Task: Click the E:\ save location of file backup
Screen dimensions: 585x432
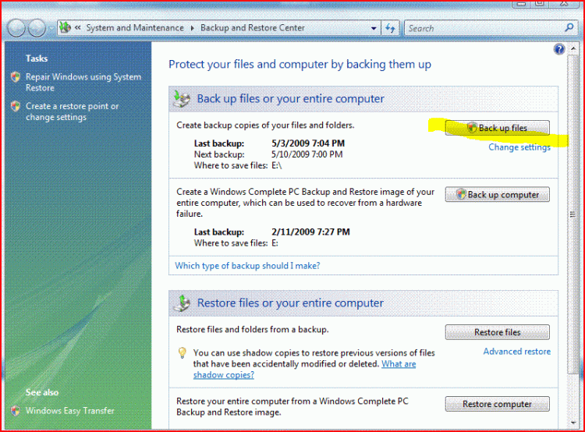Action: point(276,165)
